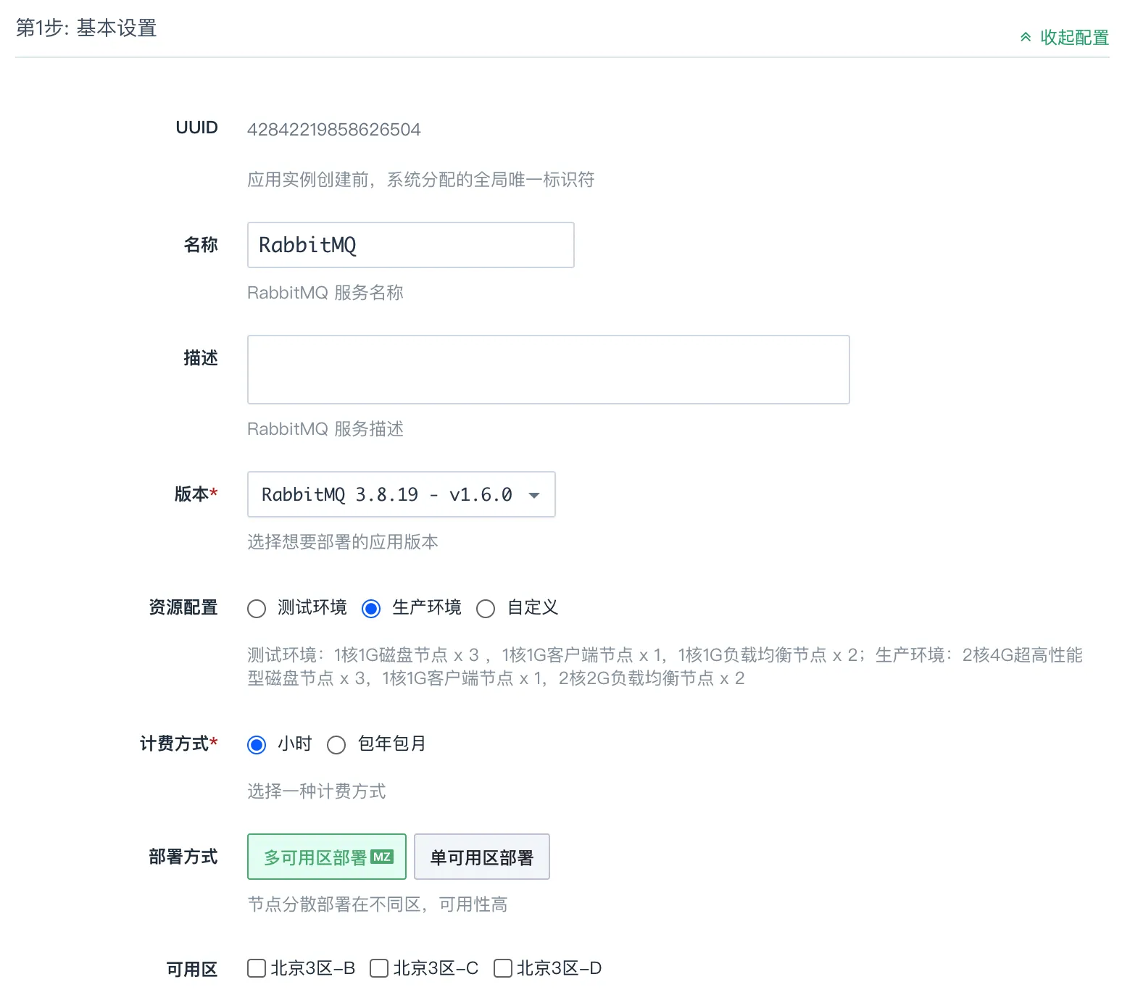Click the 可用区 field label
The image size is (1122, 1003).
[x=192, y=970]
